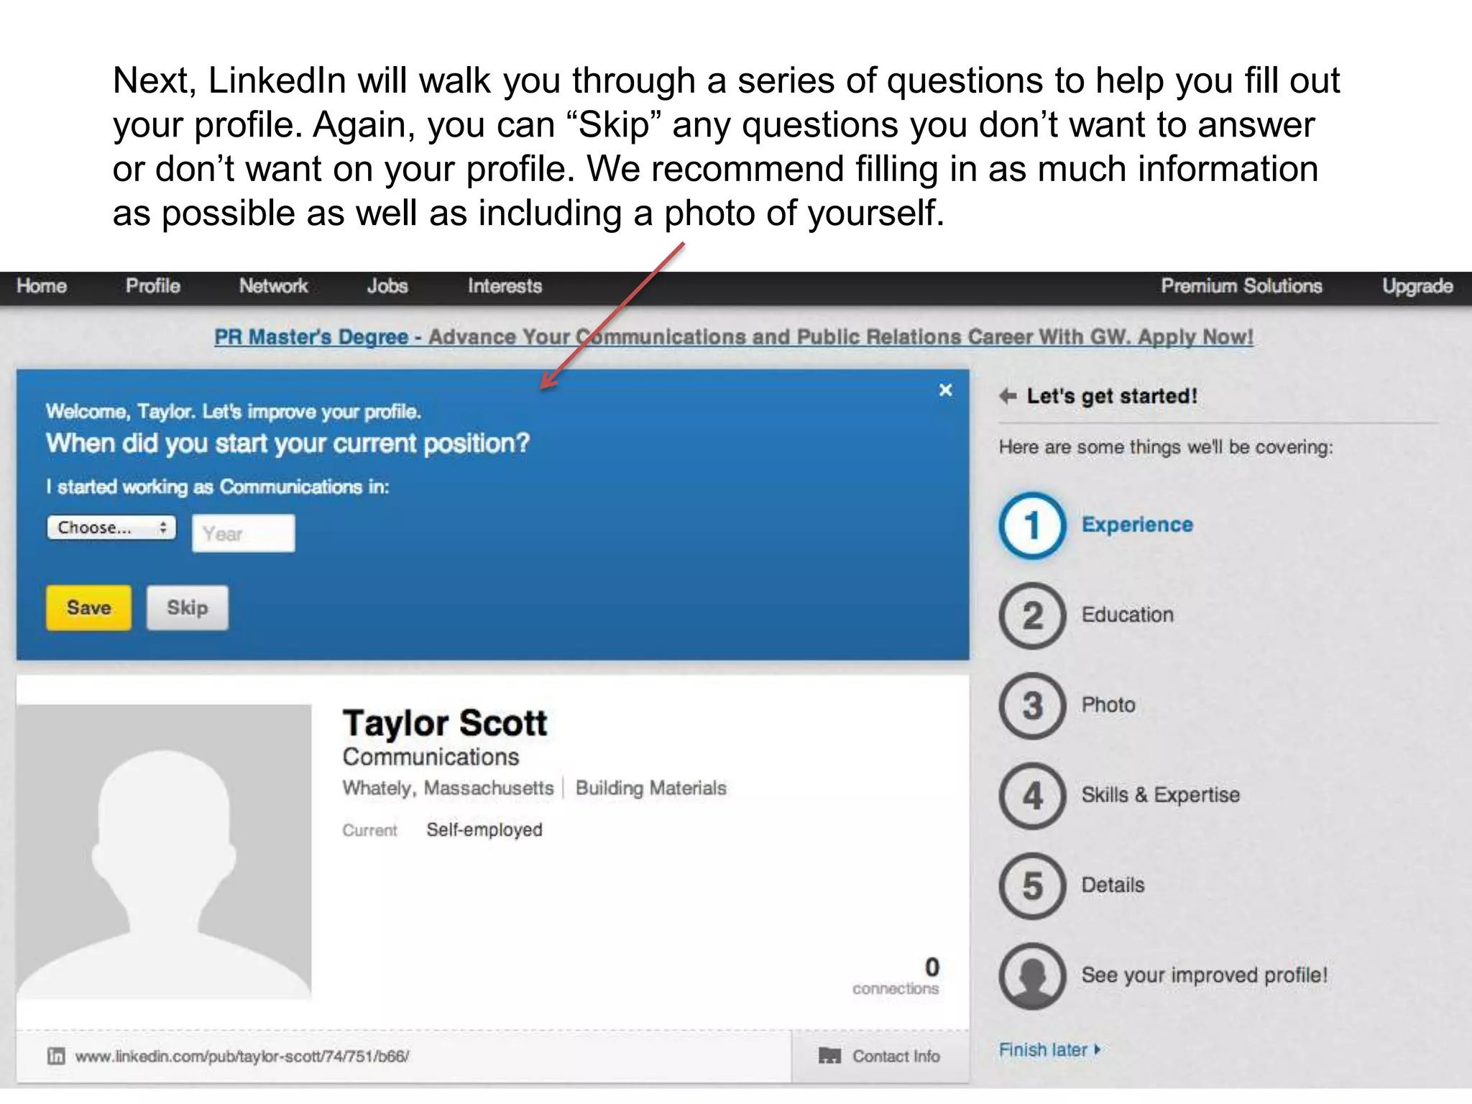
Task: Click the step 3 Photo circle icon
Action: coord(1032,706)
